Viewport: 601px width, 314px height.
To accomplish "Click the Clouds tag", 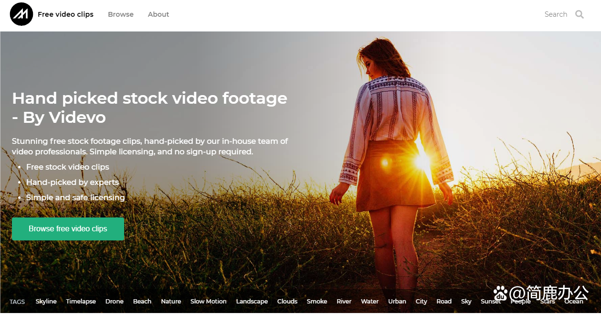I will 287,302.
